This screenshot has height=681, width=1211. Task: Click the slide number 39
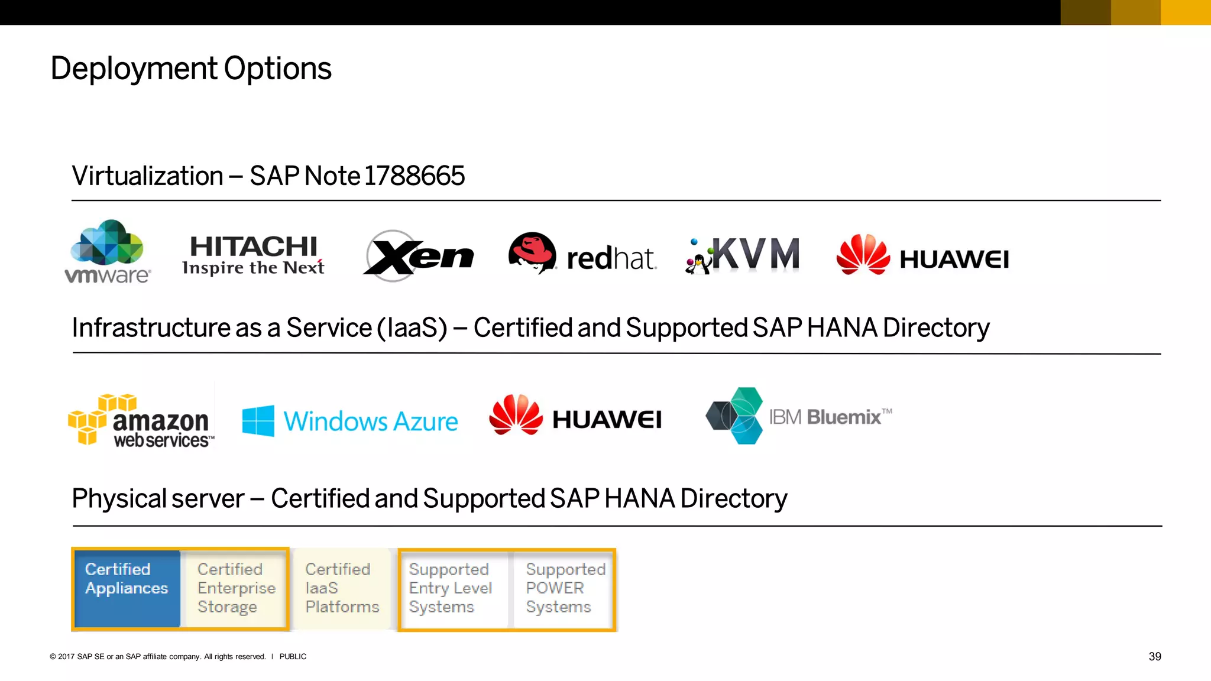point(1155,657)
